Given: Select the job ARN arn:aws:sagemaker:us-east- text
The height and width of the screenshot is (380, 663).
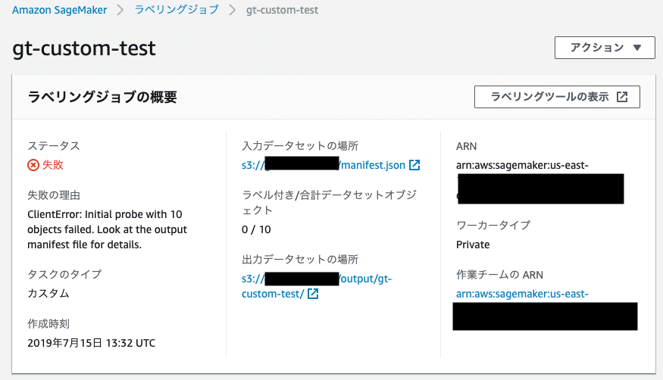Looking at the screenshot, I should 522,165.
